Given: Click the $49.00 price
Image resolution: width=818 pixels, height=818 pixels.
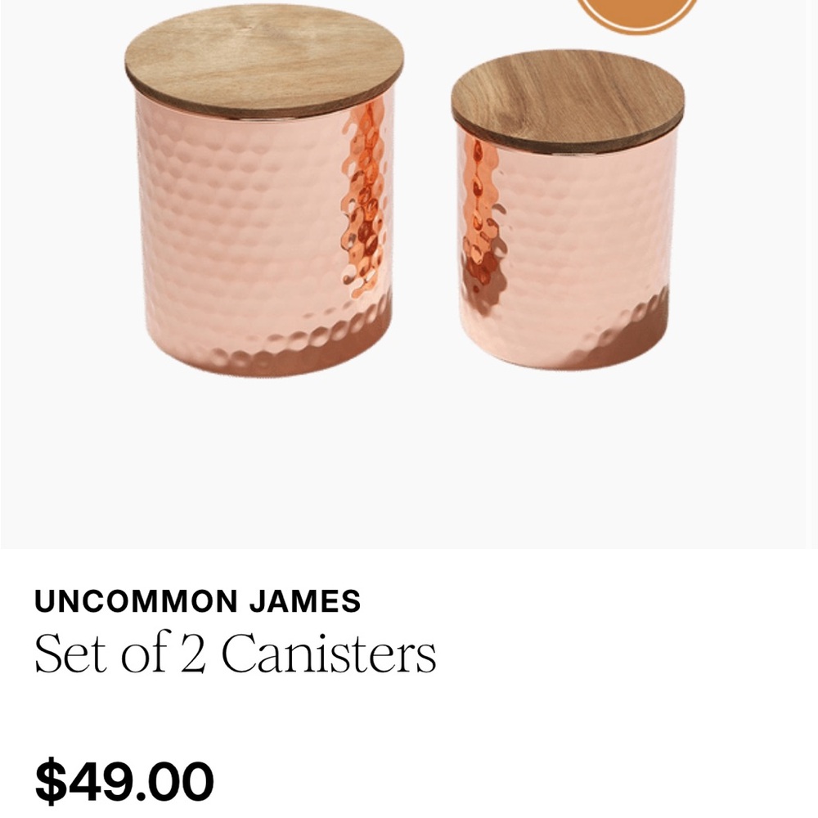Looking at the screenshot, I should [124, 781].
